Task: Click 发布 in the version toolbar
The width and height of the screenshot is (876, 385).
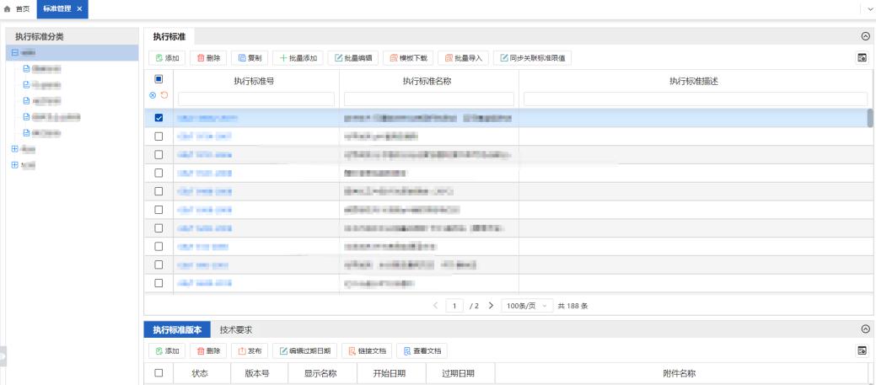Action: pyautogui.click(x=250, y=350)
